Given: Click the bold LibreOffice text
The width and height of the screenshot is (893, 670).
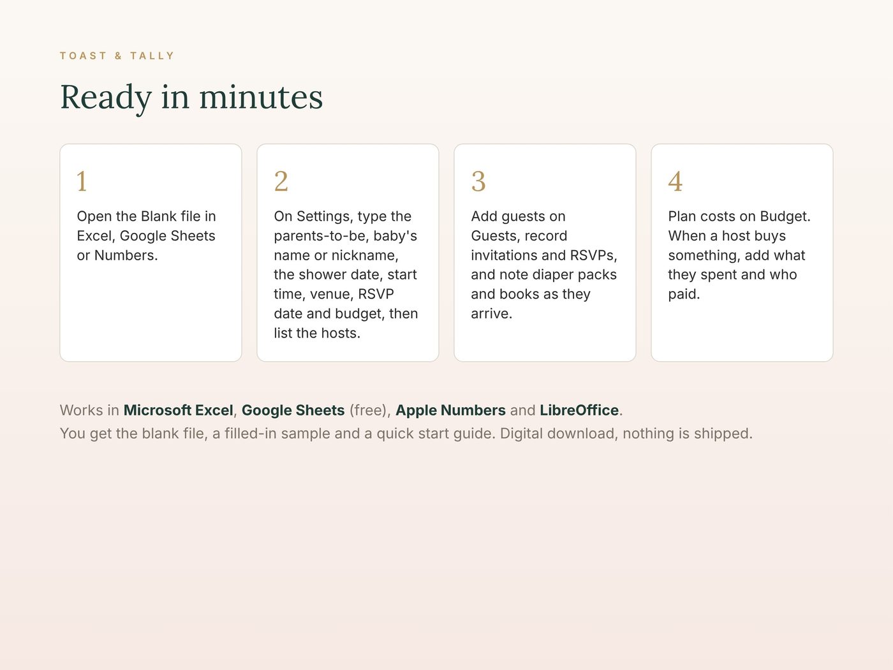Looking at the screenshot, I should click(579, 410).
